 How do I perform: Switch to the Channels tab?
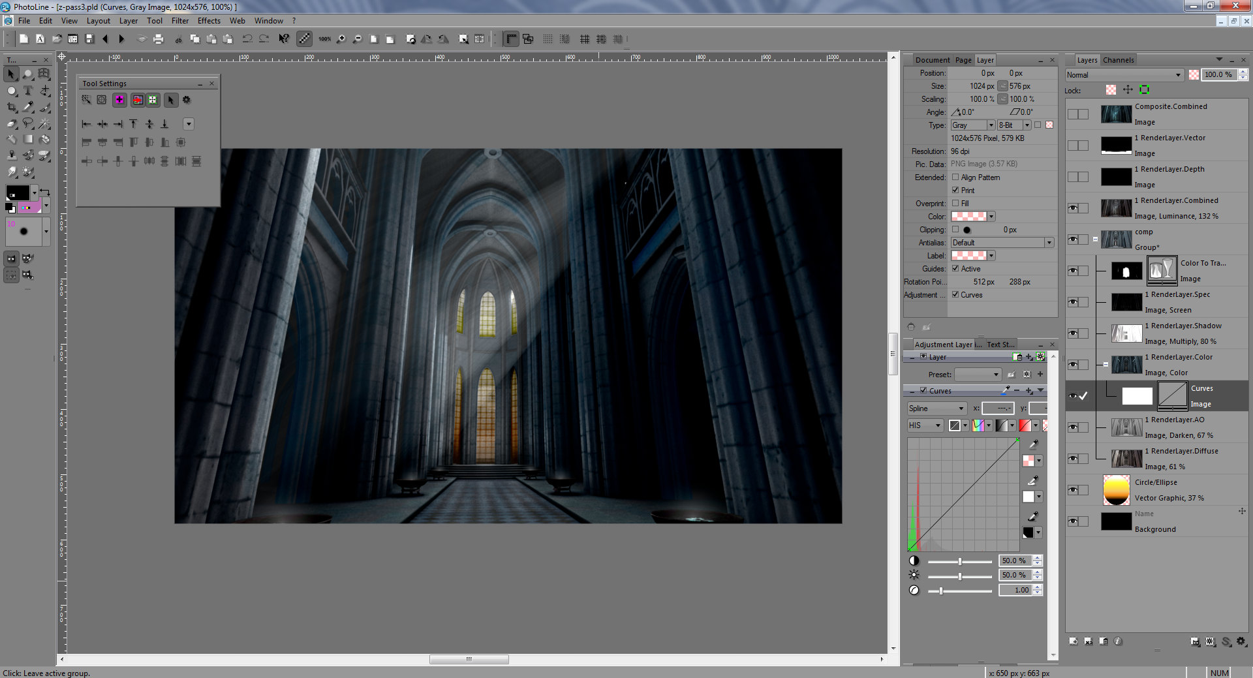(1118, 60)
